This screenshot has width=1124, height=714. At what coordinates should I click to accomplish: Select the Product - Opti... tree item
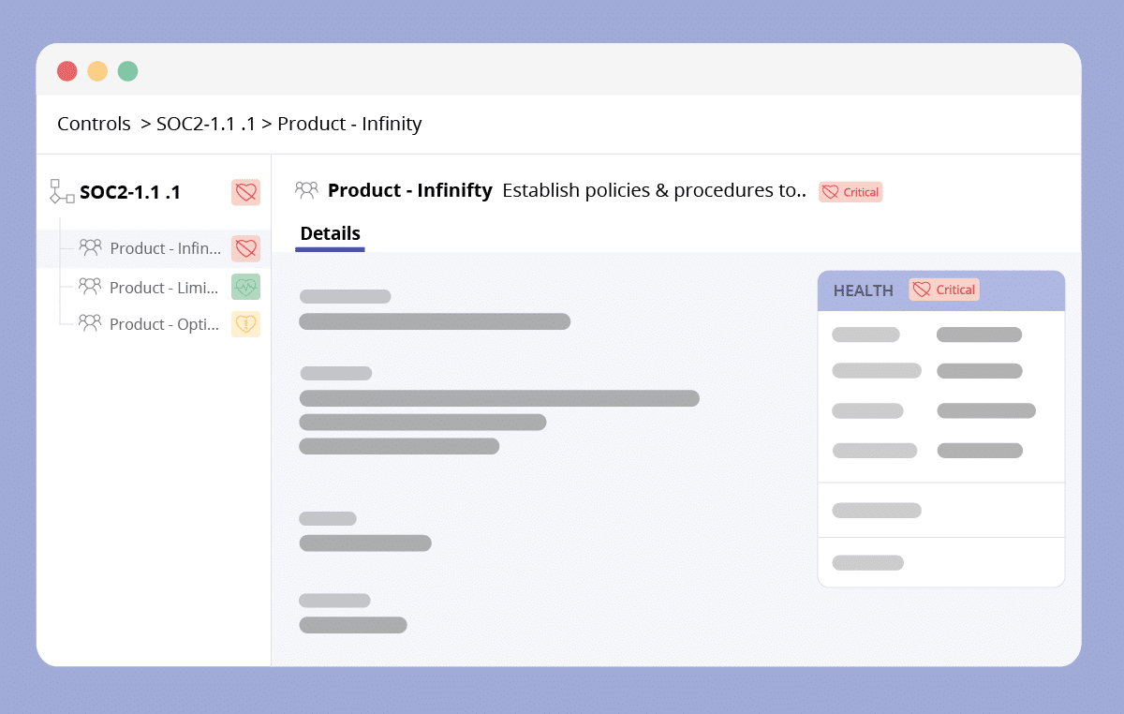155,323
